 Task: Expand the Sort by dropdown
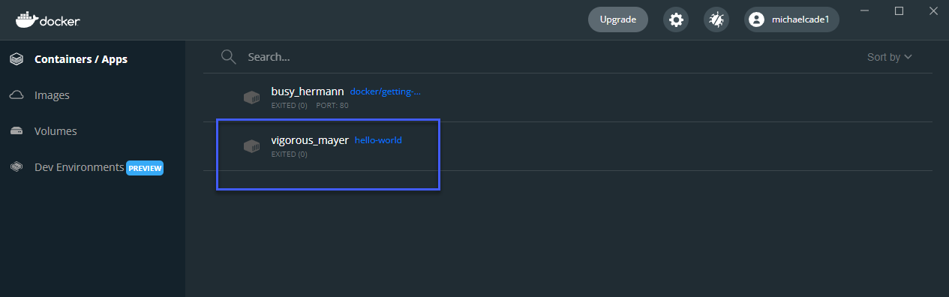[890, 57]
